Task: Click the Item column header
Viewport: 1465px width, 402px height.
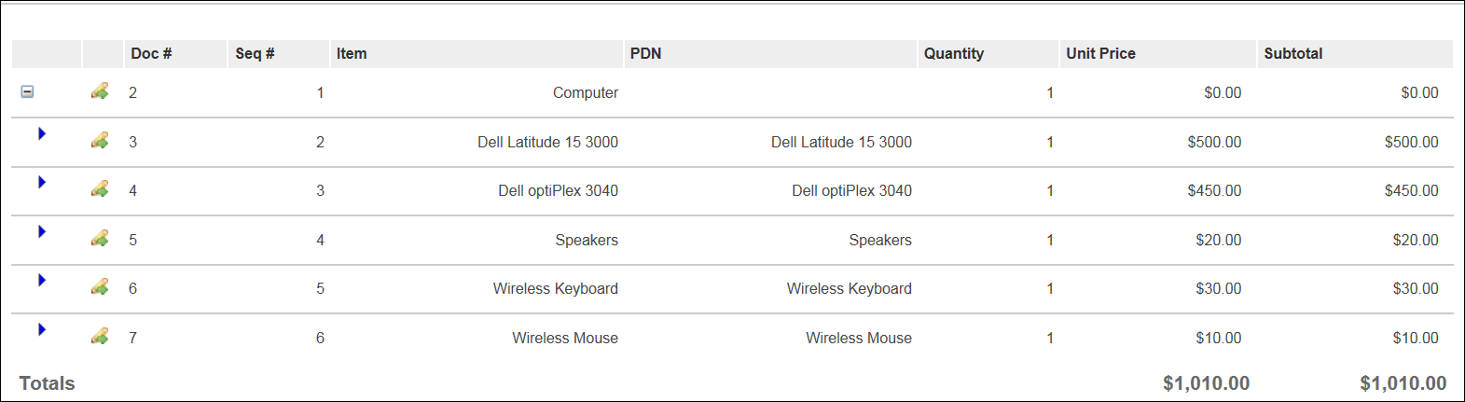Action: (x=352, y=54)
